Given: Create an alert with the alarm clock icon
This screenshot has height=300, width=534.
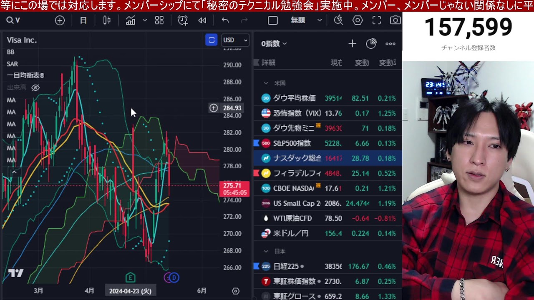Looking at the screenshot, I should click(x=182, y=20).
